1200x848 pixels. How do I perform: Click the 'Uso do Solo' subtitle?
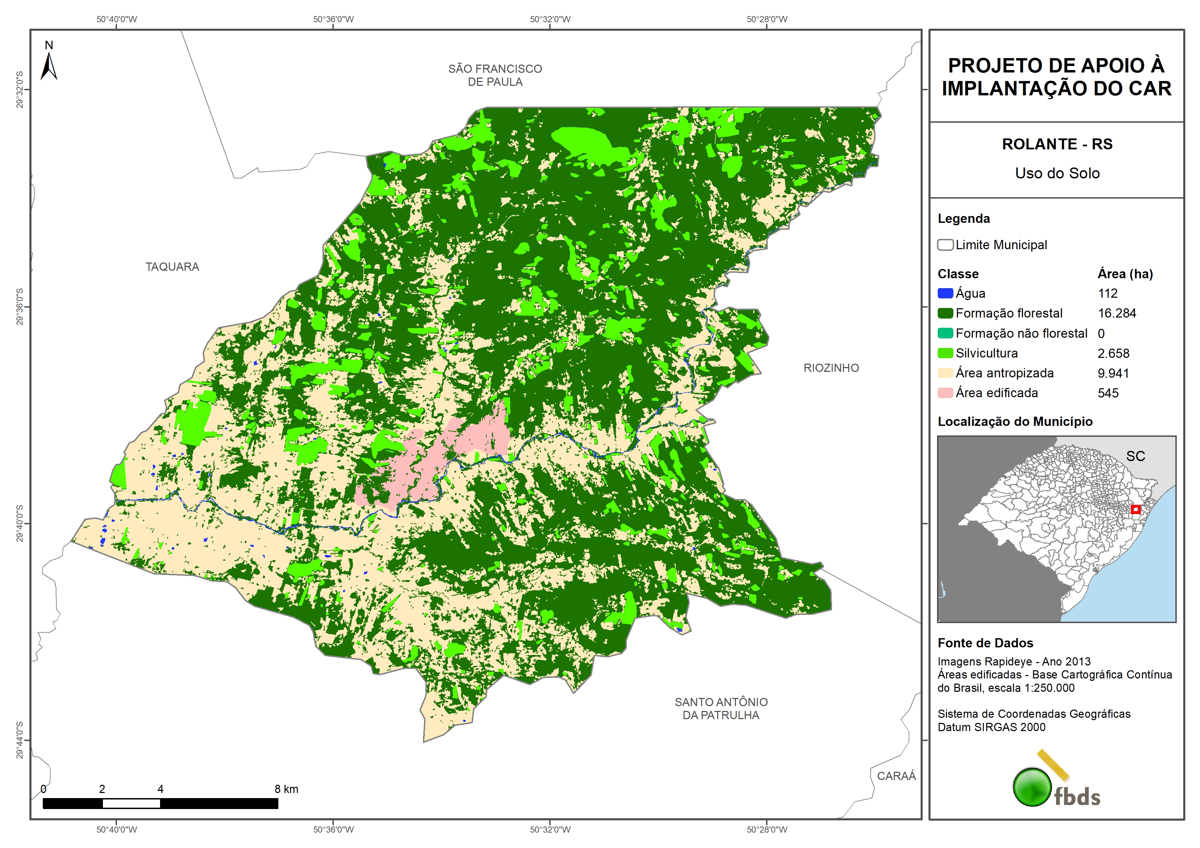(x=1057, y=173)
